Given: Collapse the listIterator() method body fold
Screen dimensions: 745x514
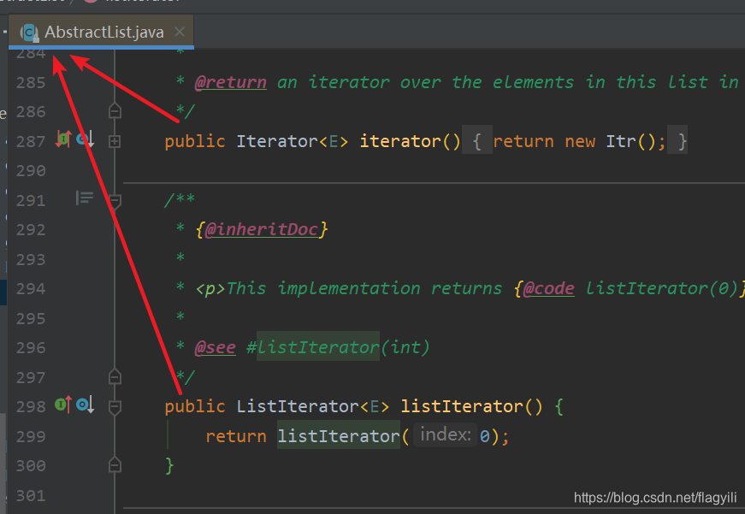Looking at the screenshot, I should coord(114,405).
